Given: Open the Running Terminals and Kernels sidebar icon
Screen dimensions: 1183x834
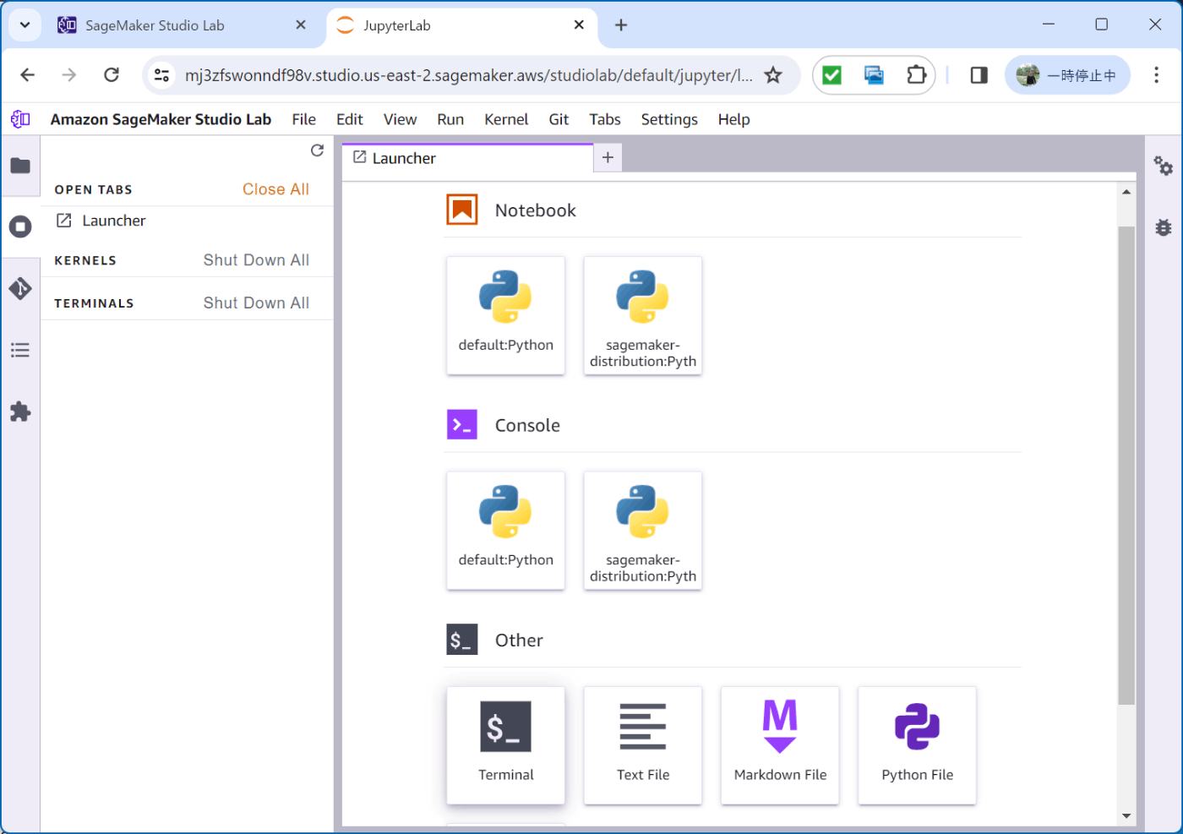Looking at the screenshot, I should click(20, 226).
